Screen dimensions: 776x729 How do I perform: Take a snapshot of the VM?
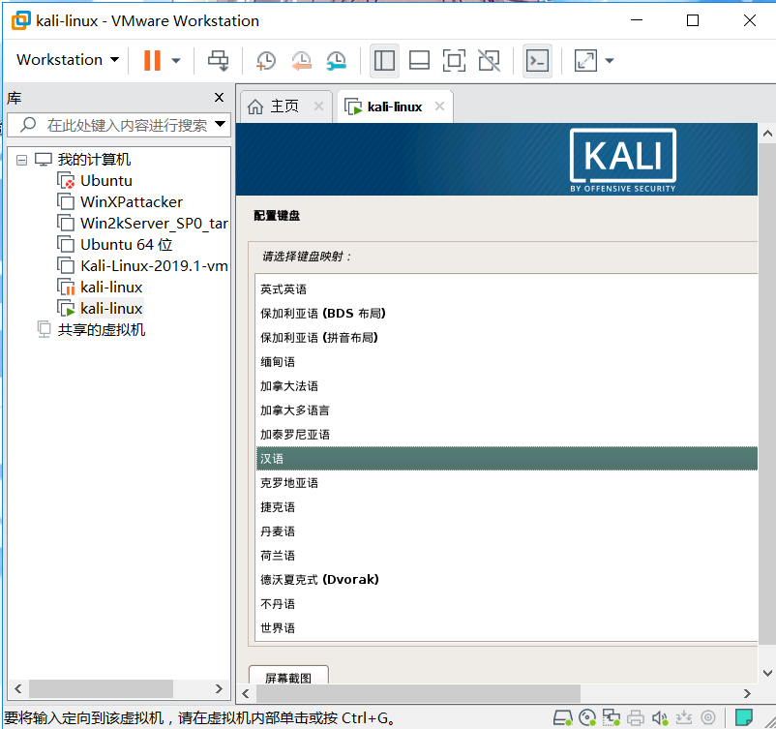coord(266,60)
